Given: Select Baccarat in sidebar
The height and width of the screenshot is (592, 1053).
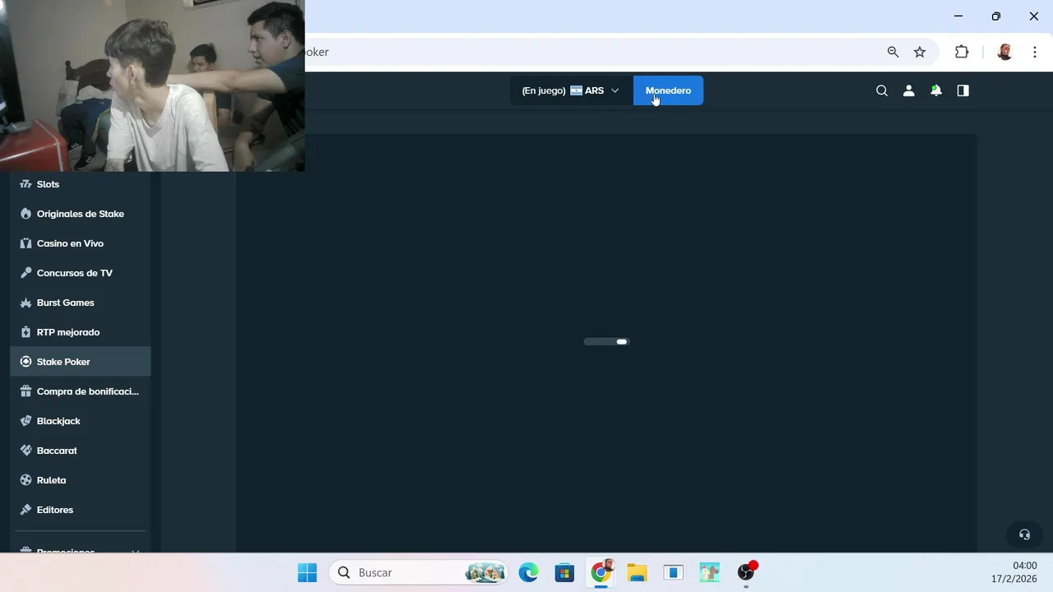Looking at the screenshot, I should coord(81,451).
